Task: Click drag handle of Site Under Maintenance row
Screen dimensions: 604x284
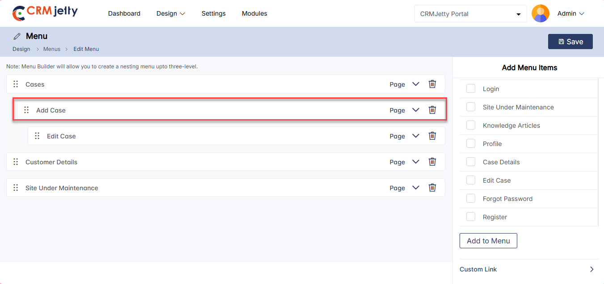Action: coord(16,188)
